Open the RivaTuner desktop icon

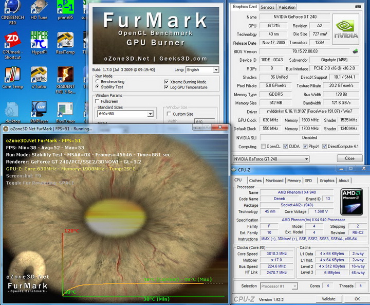[65, 112]
